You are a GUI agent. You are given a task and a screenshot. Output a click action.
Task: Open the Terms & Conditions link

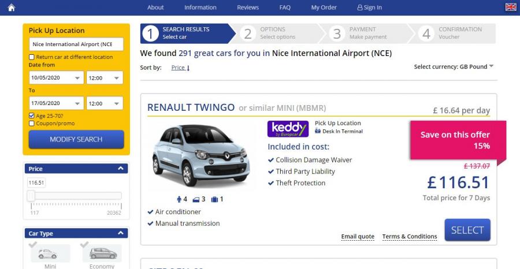[x=410, y=237]
